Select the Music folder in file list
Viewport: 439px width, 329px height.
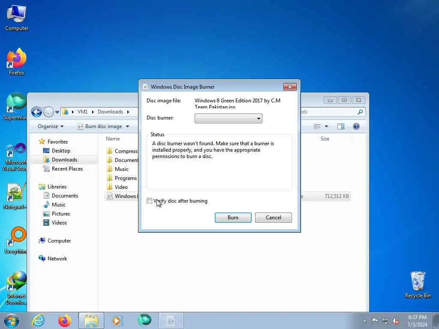pyautogui.click(x=118, y=169)
